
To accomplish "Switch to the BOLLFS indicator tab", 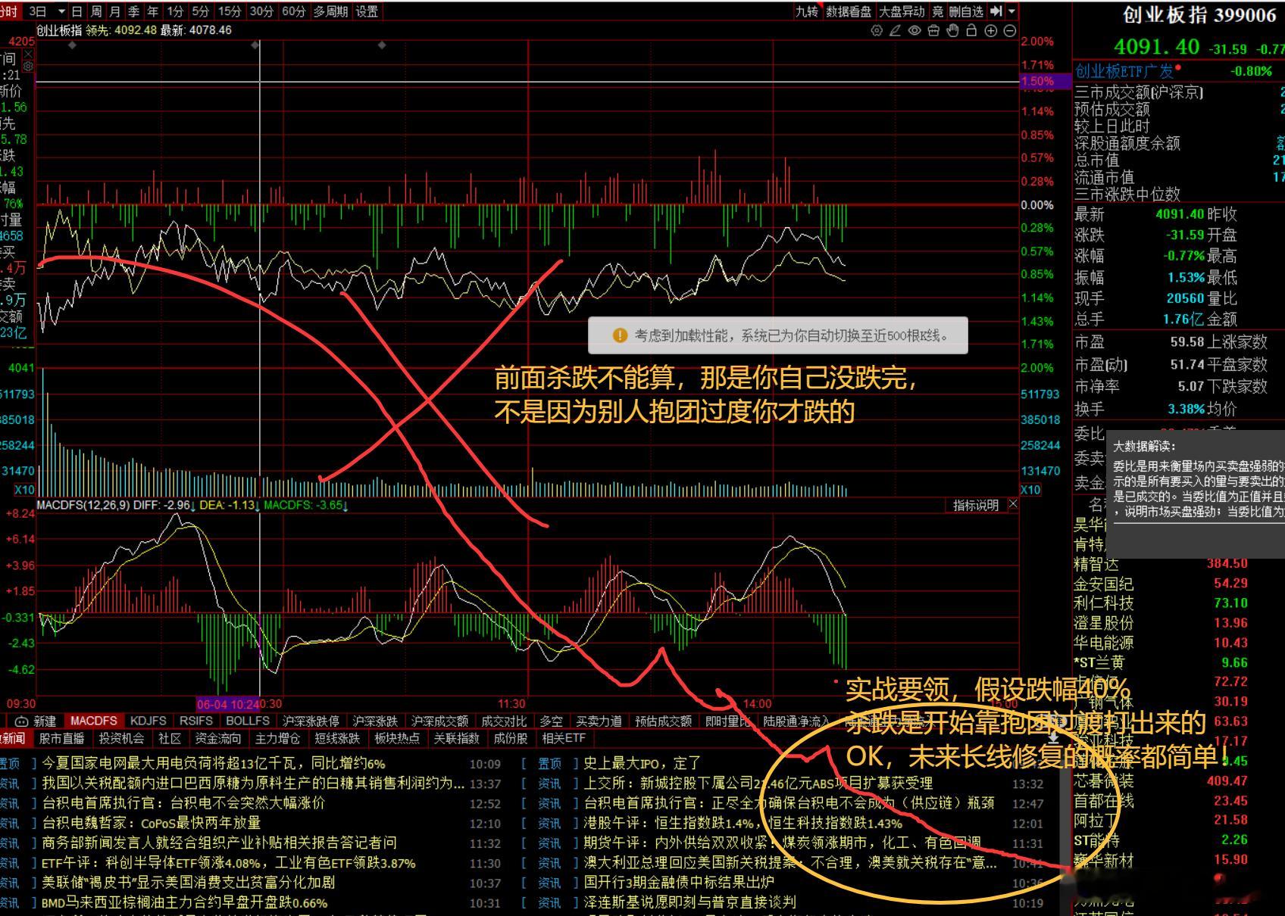I will tap(248, 721).
